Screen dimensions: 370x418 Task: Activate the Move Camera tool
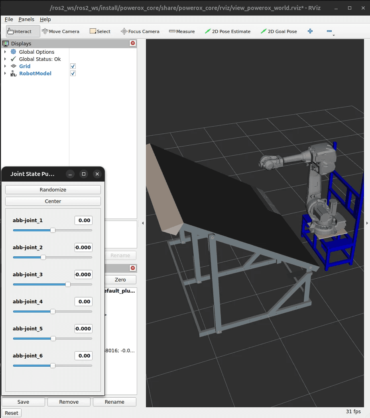[x=60, y=31]
